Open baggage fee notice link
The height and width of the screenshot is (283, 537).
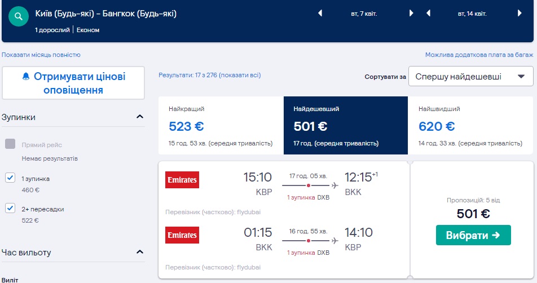[x=478, y=55]
